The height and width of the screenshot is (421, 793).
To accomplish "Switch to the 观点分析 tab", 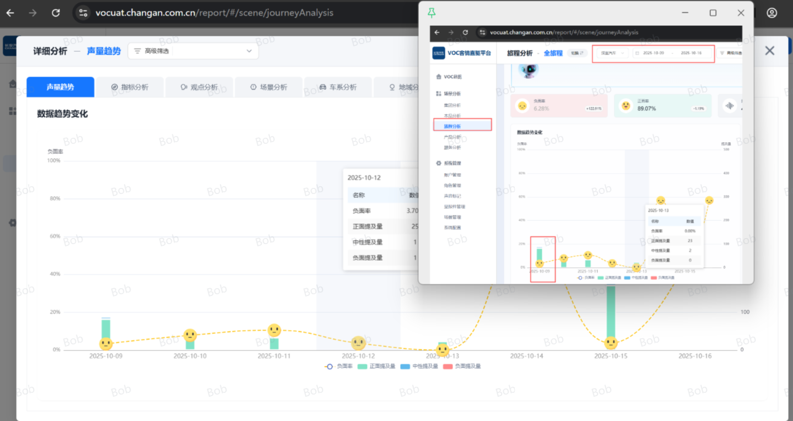I will click(199, 87).
